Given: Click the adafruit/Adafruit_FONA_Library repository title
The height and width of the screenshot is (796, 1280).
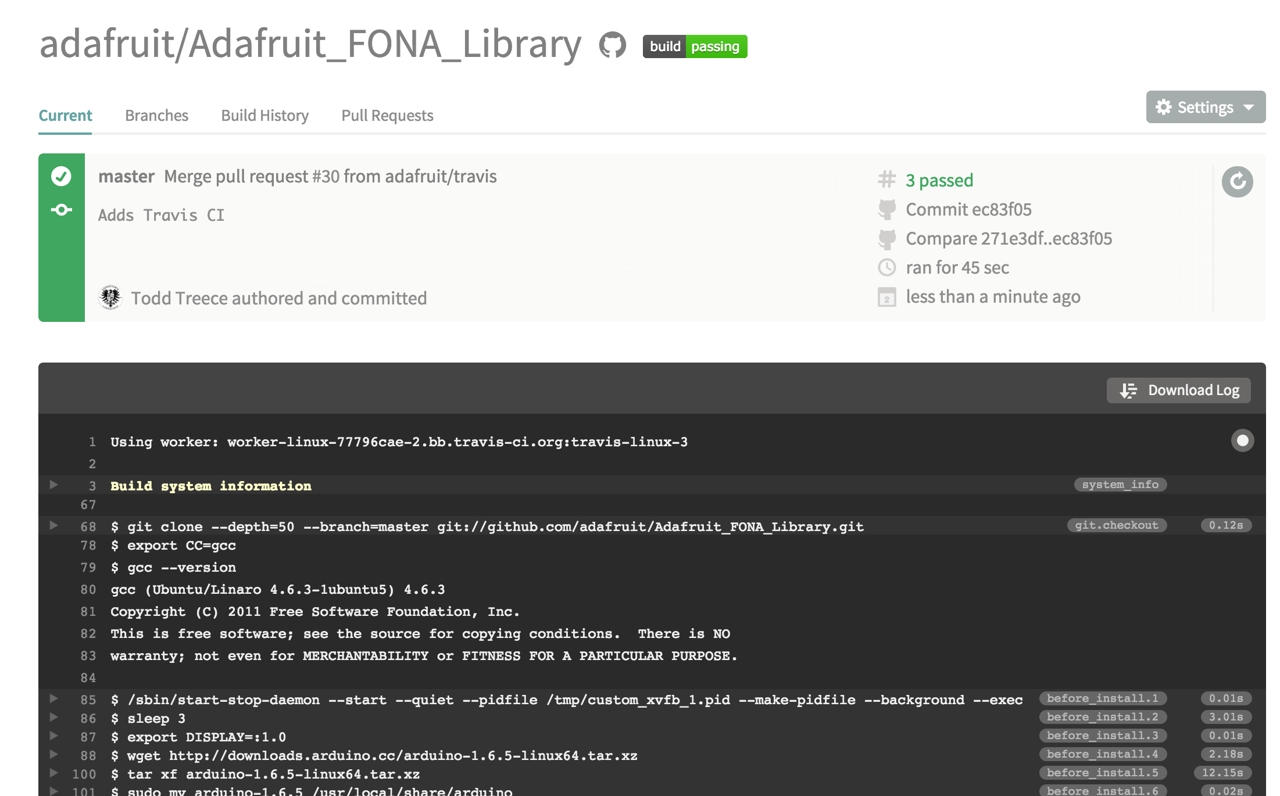Looking at the screenshot, I should click(310, 44).
